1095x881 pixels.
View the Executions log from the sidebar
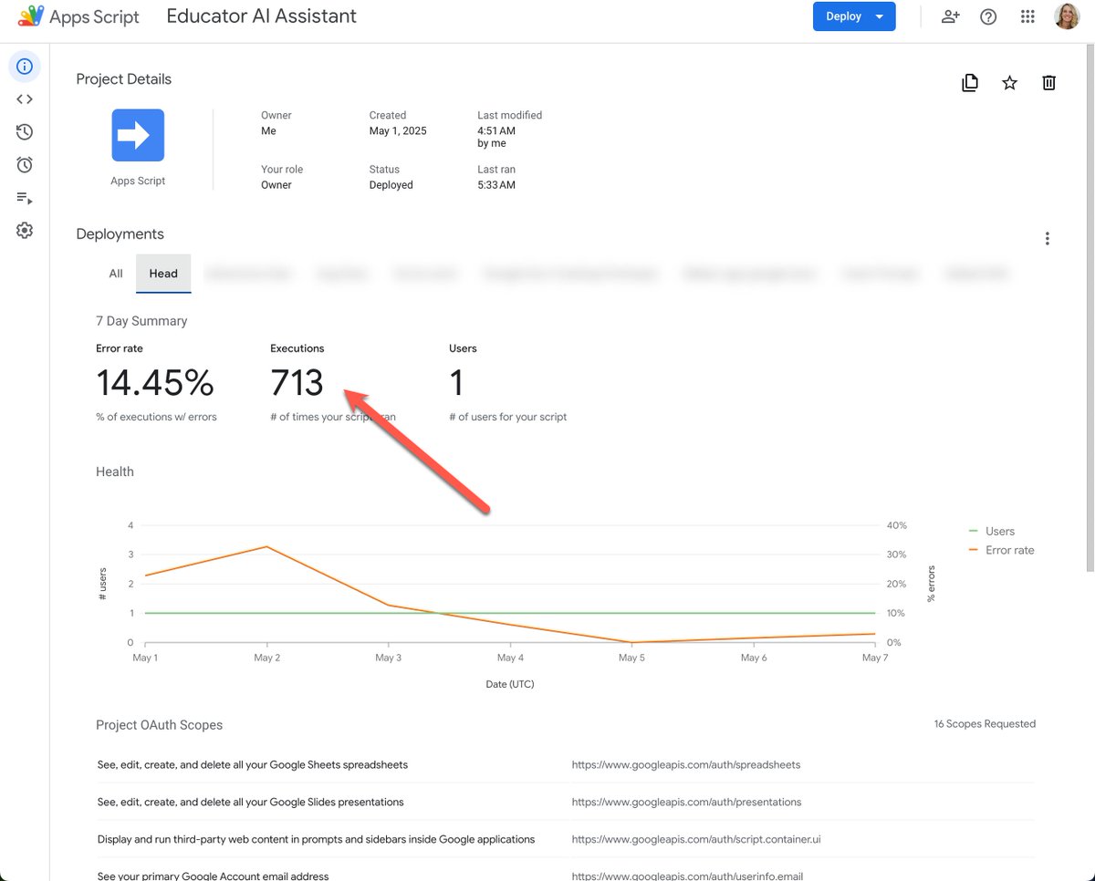pyautogui.click(x=25, y=198)
